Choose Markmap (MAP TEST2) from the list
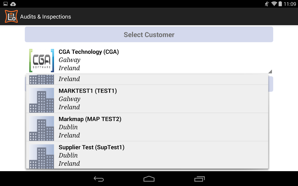 pos(147,127)
